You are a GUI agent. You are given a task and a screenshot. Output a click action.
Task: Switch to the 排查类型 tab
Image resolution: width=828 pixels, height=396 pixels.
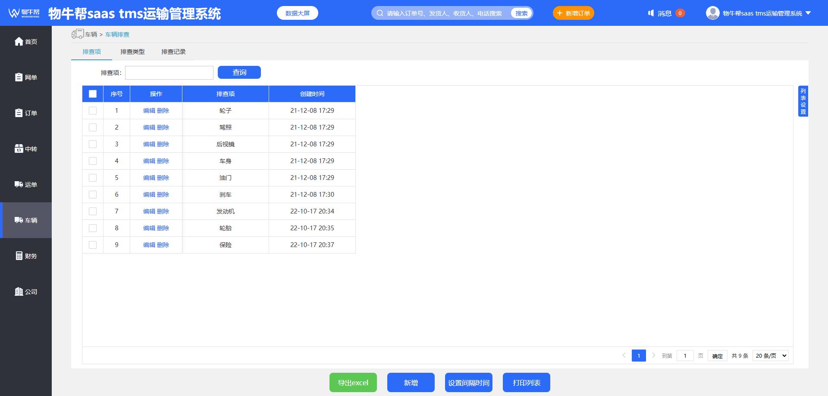132,52
